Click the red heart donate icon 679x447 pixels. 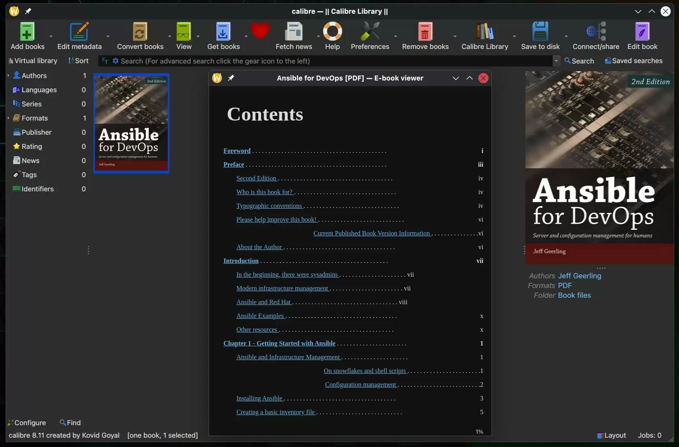point(260,32)
